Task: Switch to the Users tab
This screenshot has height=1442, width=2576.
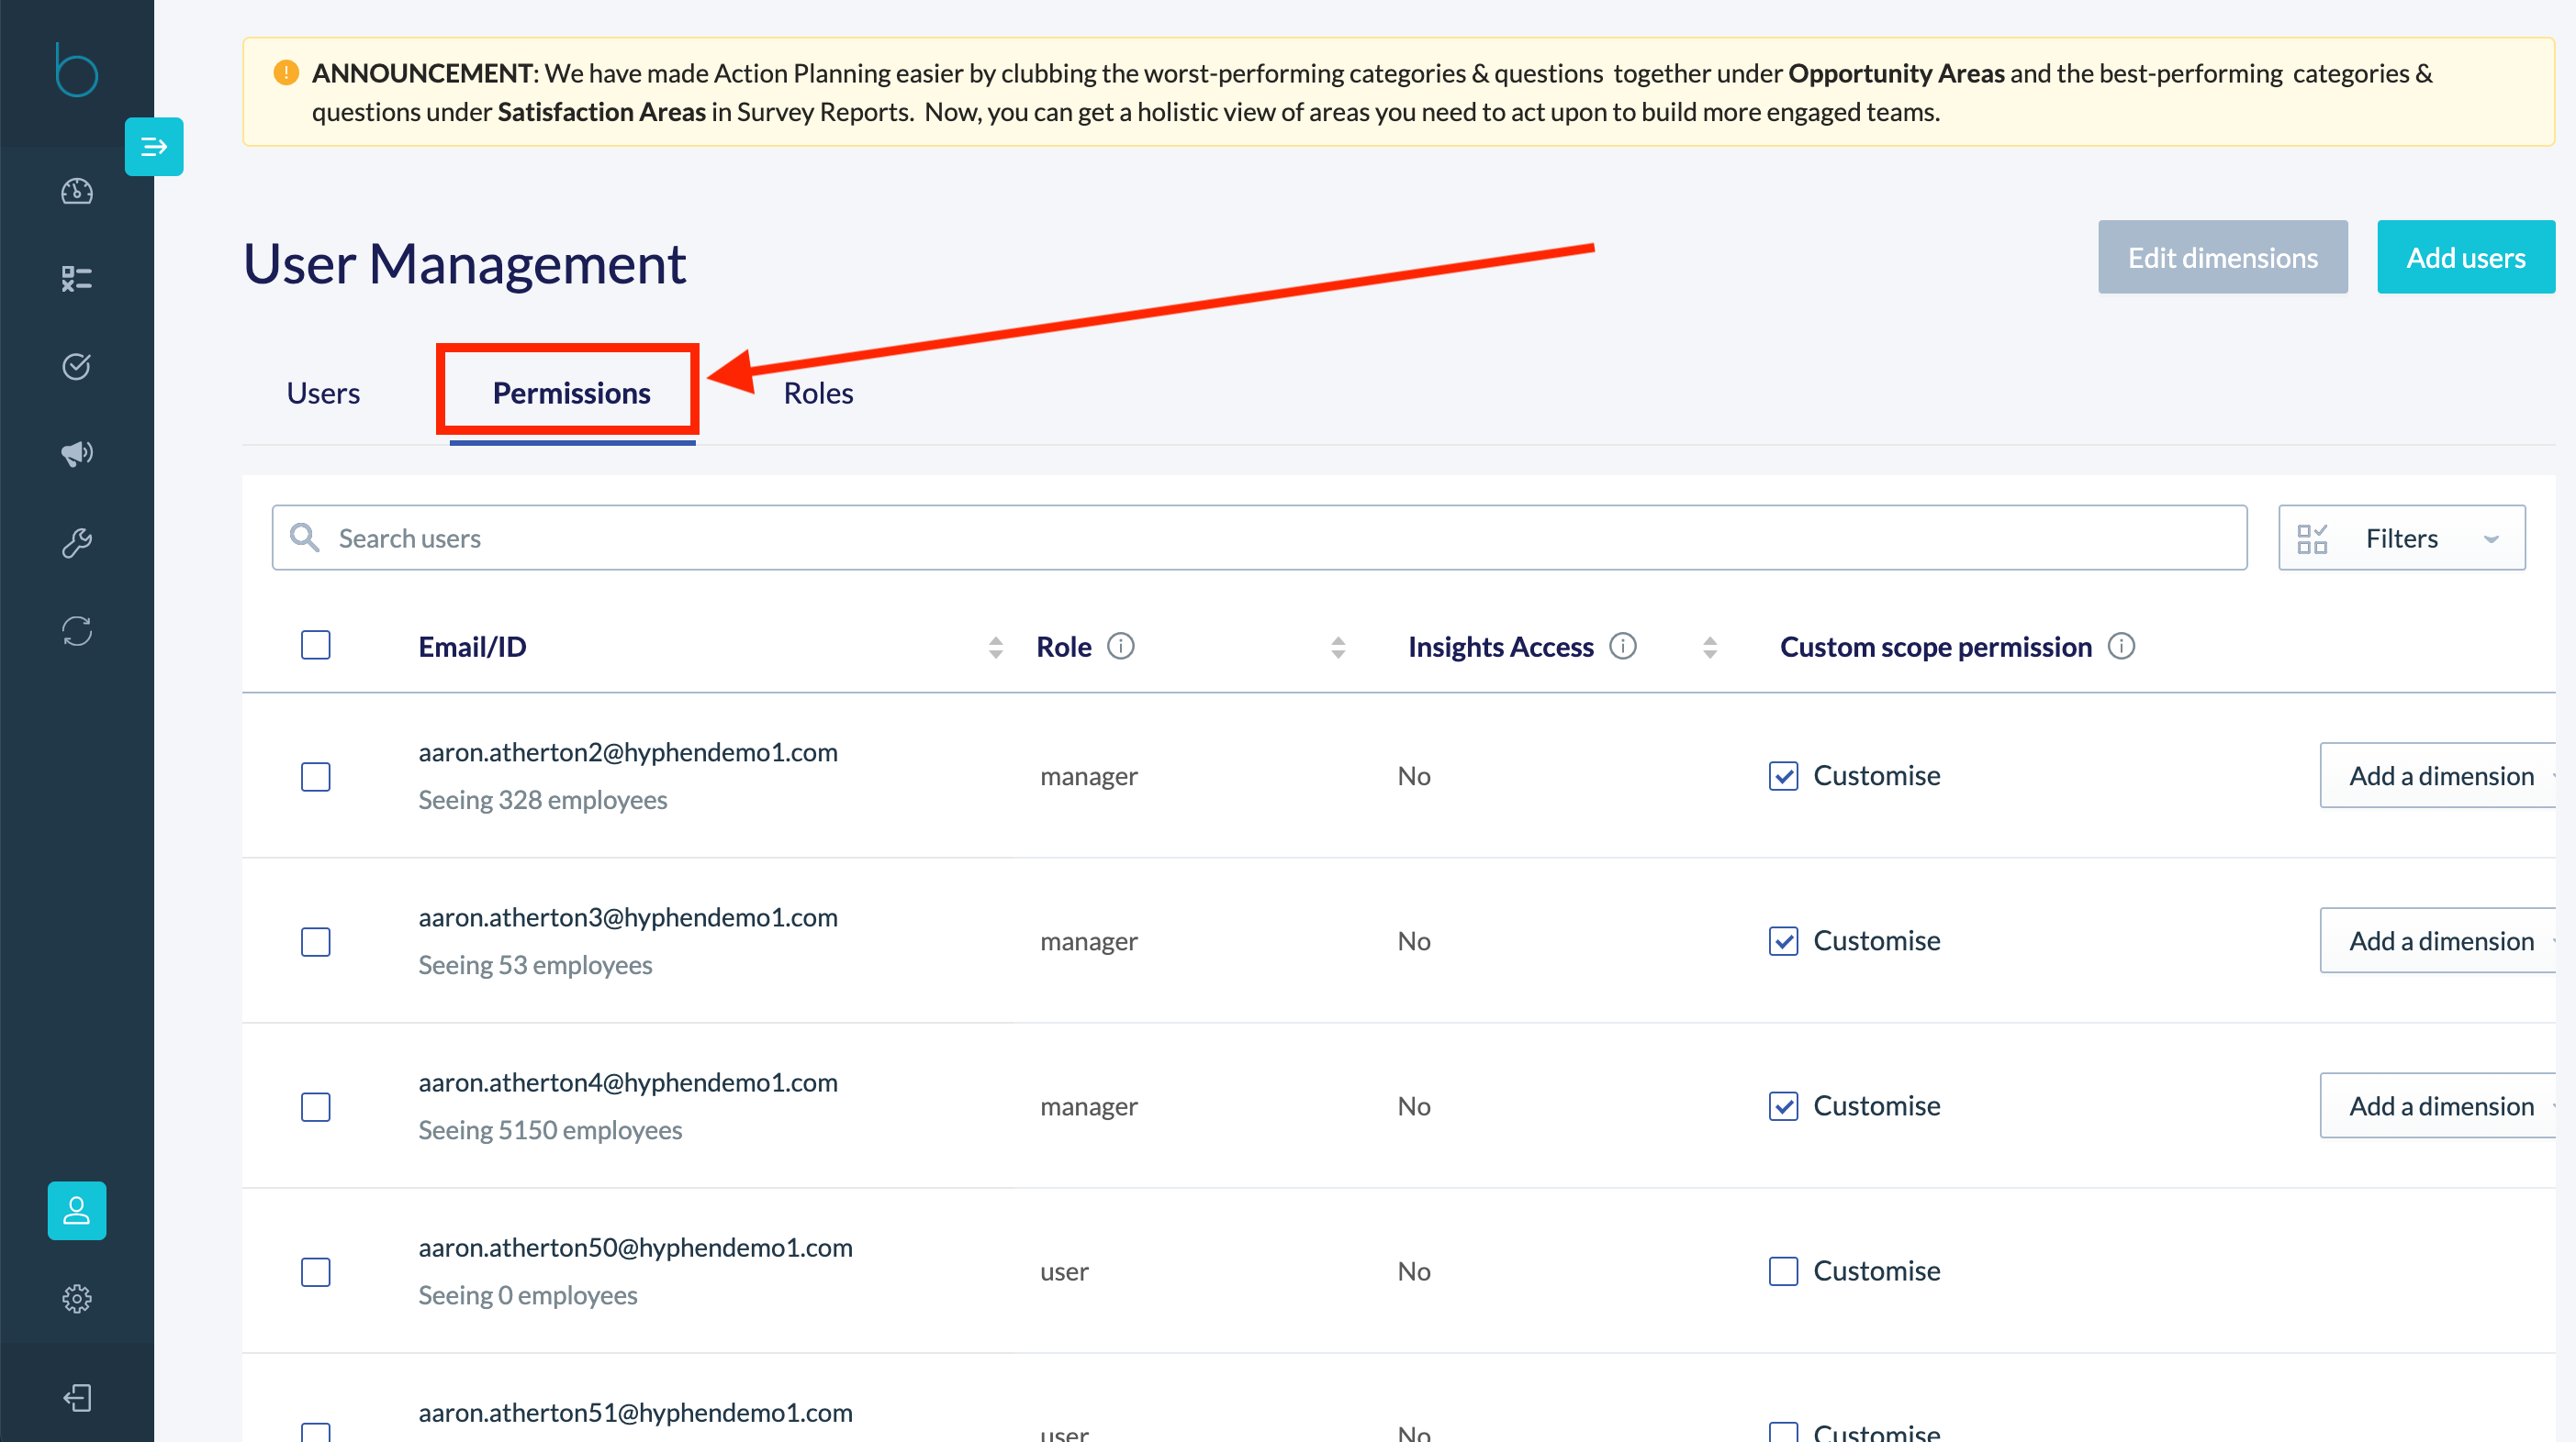Action: tap(323, 393)
